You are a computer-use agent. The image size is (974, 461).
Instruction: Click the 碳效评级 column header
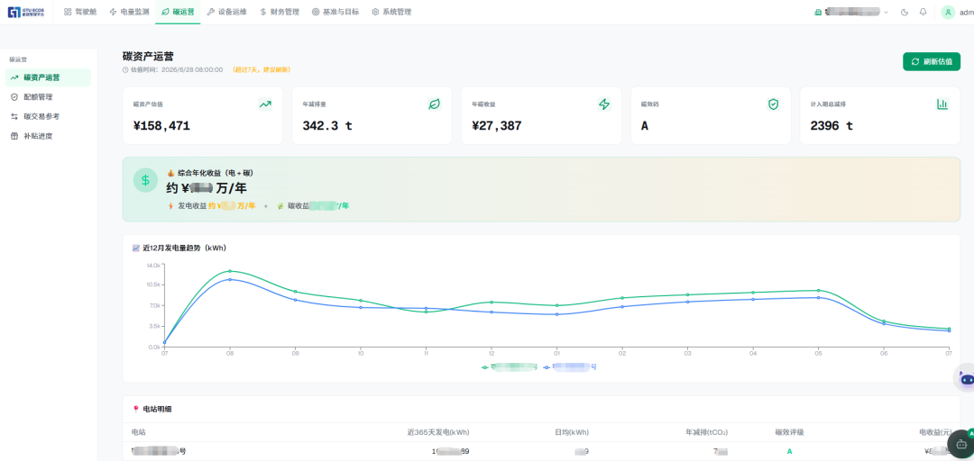[789, 432]
